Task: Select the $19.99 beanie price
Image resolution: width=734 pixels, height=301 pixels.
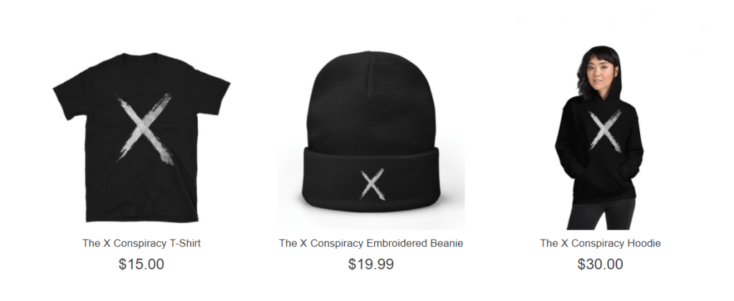Action: click(x=371, y=264)
